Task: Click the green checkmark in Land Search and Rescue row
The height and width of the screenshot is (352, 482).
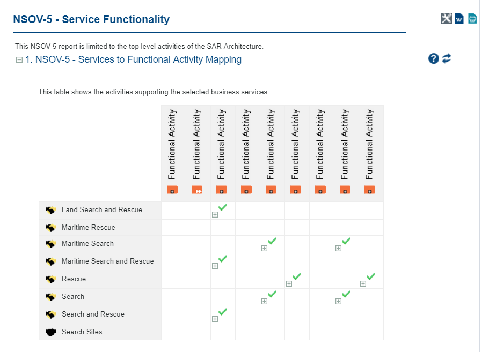Action: 223,207
